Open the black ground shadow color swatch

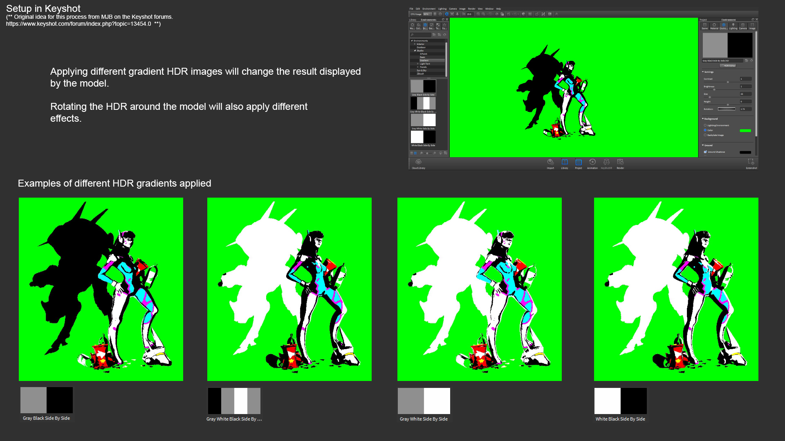[745, 152]
